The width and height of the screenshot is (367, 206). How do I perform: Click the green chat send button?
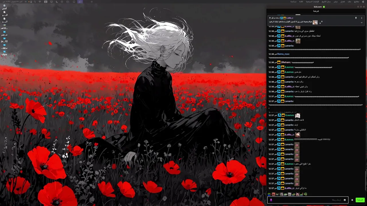point(360,200)
